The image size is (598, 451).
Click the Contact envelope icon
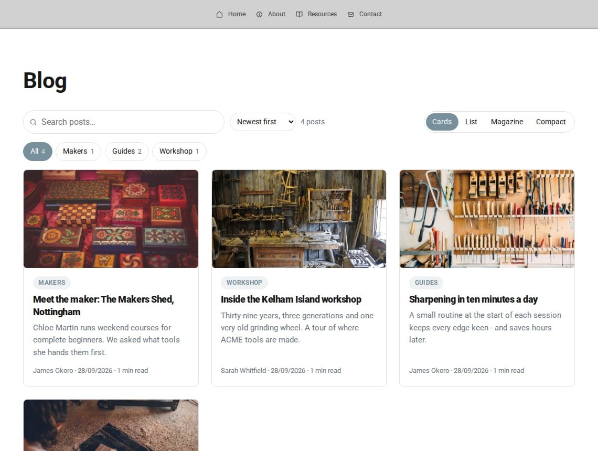click(350, 15)
